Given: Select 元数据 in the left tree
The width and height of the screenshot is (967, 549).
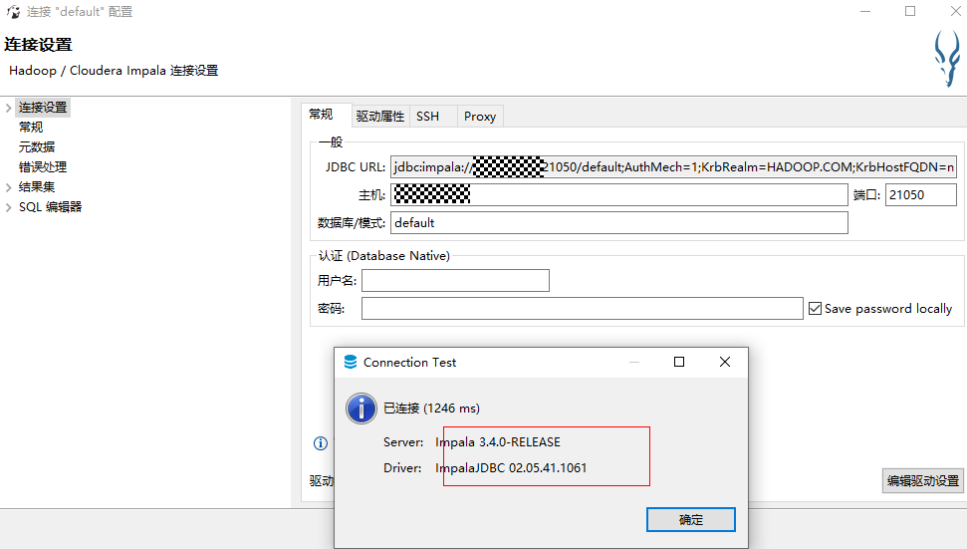Looking at the screenshot, I should pos(37,146).
